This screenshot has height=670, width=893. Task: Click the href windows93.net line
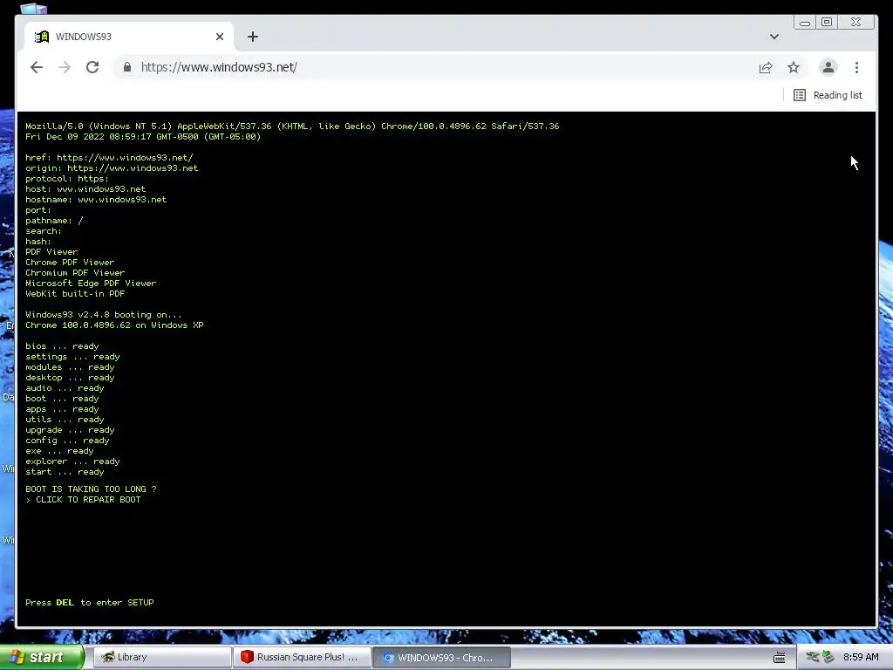(x=109, y=157)
